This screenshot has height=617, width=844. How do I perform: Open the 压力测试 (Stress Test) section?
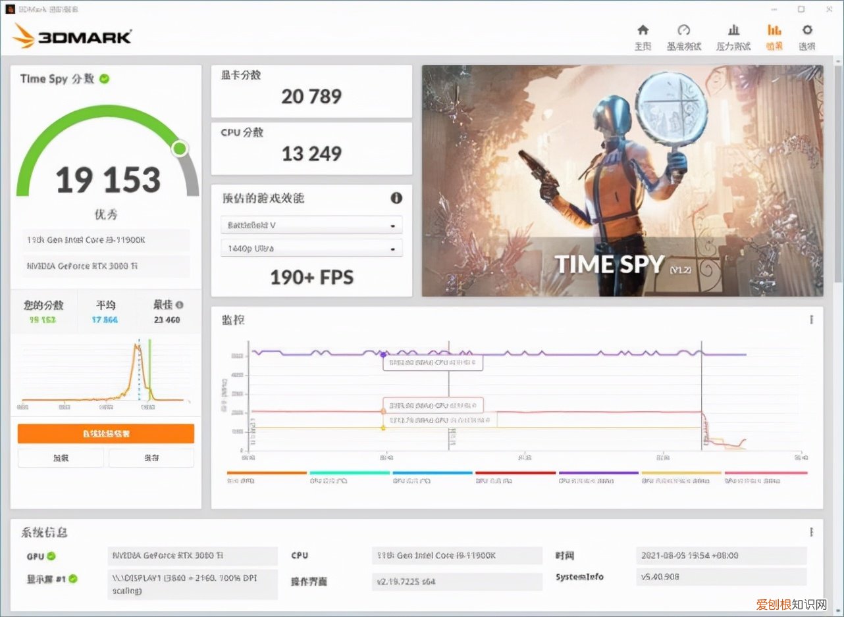click(733, 36)
